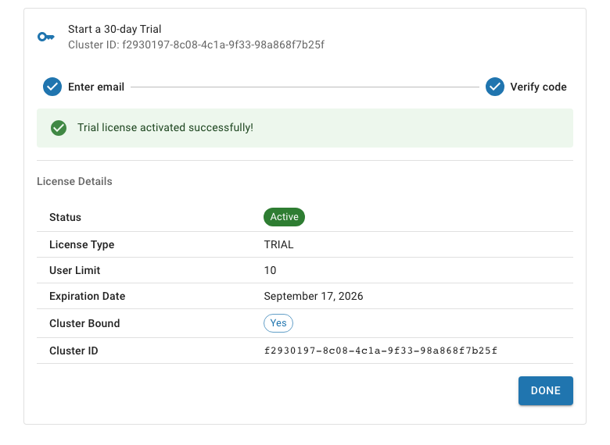Image resolution: width=610 pixels, height=445 pixels.
Task: Click the License Details heading
Action: [x=75, y=181]
